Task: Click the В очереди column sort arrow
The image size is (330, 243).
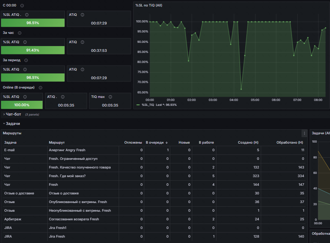Action: [x=167, y=143]
